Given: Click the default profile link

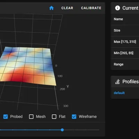Looking at the screenshot, I should click(119, 93).
